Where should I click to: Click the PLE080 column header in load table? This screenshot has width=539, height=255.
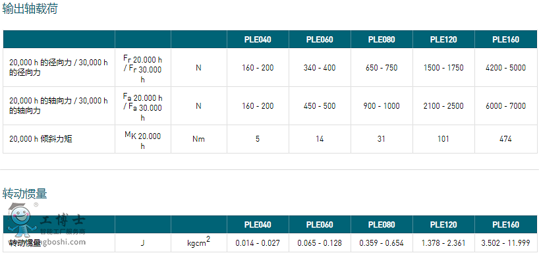382,40
